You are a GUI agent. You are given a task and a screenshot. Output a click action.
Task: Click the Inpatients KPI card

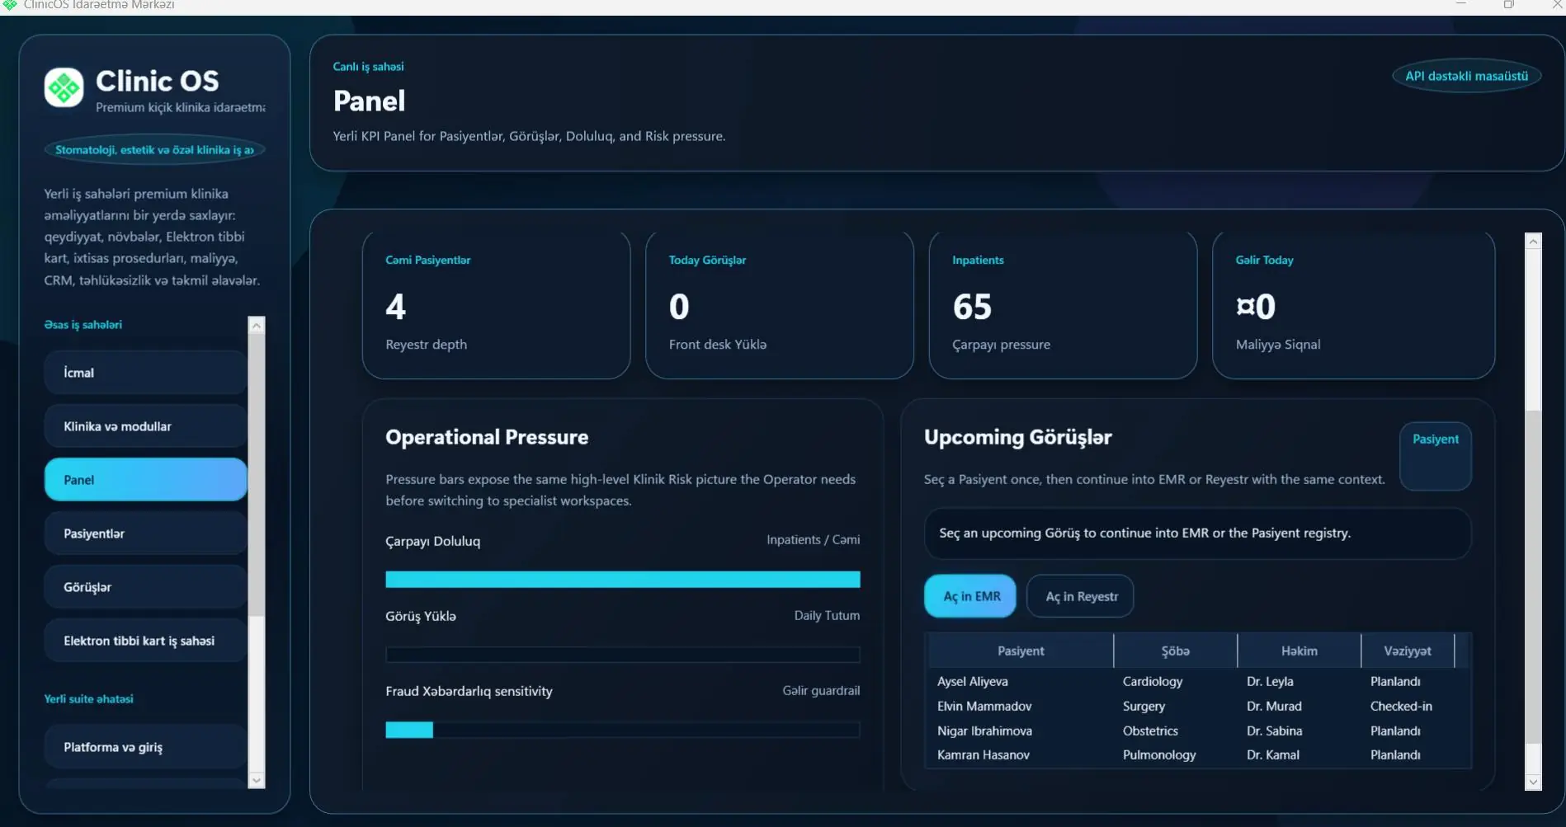[1063, 305]
